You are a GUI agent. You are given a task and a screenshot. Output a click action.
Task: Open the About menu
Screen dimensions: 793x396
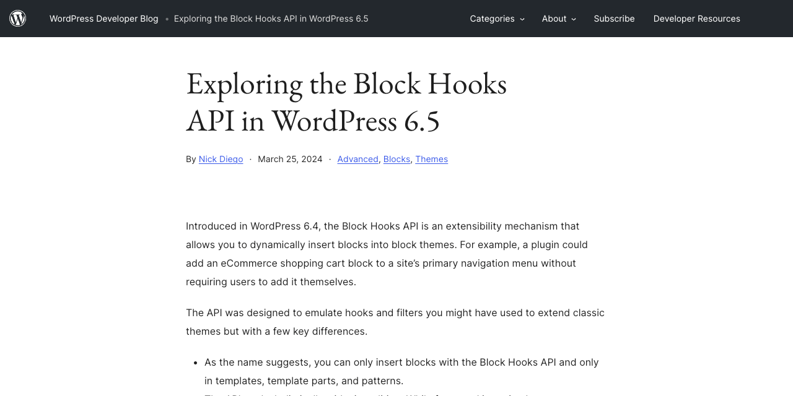pyautogui.click(x=554, y=19)
